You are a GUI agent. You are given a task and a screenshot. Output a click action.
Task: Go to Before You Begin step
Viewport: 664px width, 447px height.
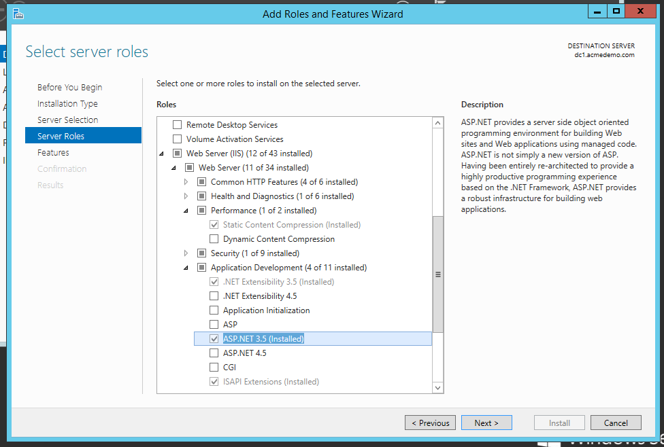tap(69, 87)
